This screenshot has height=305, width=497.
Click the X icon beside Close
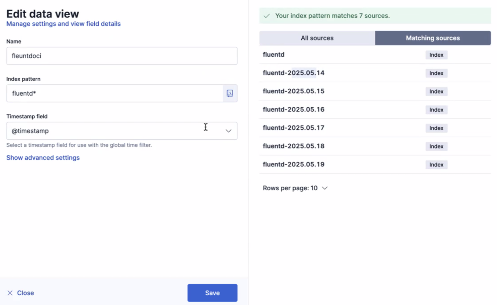click(10, 293)
